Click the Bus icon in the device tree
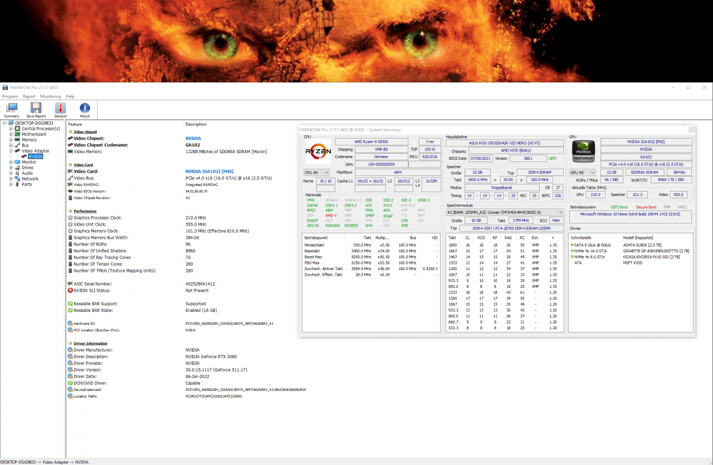The width and height of the screenshot is (713, 465). click(x=18, y=145)
